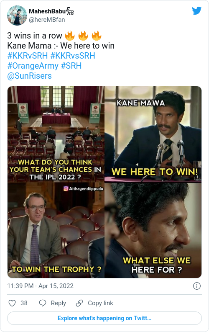Open the tweet info circle icon
Screen dimensions: 209x332
point(197,286)
